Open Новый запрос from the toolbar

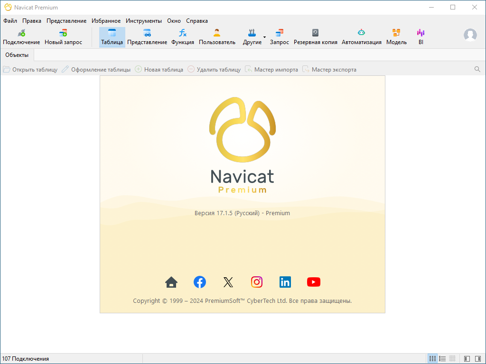pos(63,37)
